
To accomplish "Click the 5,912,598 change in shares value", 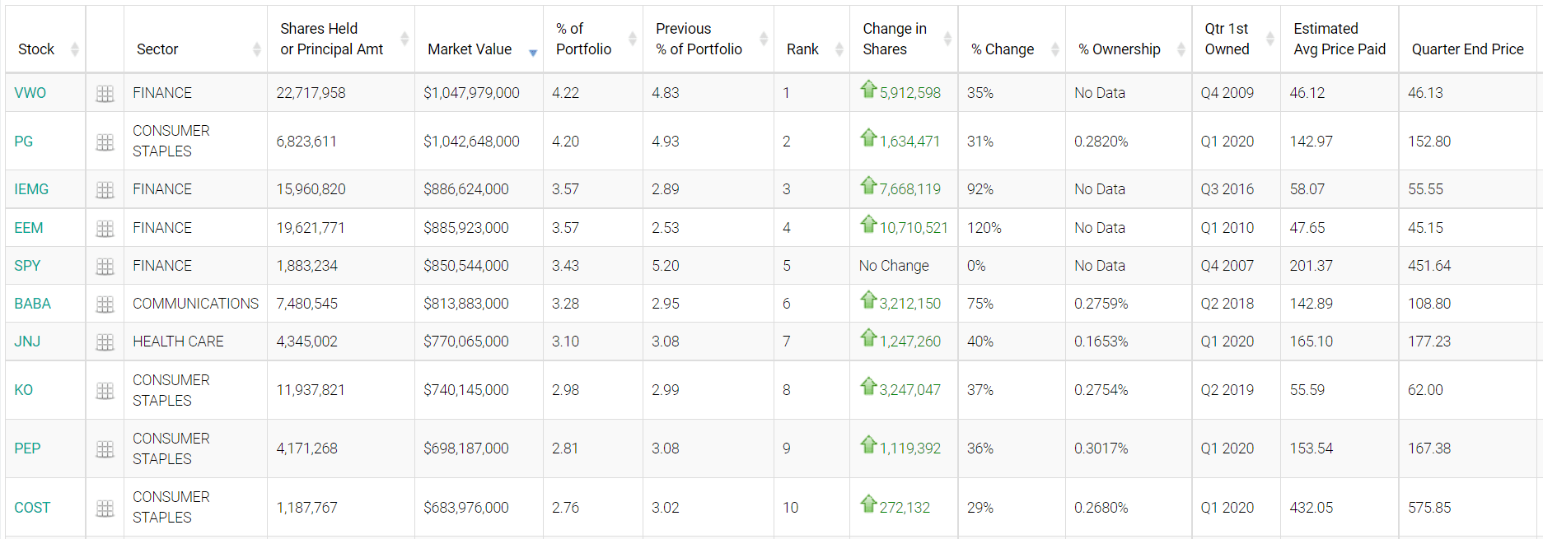I will pyautogui.click(x=910, y=93).
